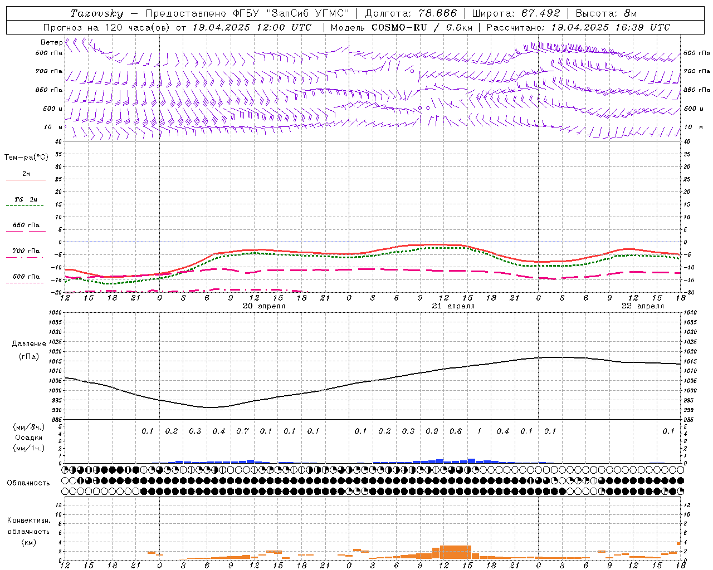Image resolution: width=713 pixels, height=570 pixels.
Task: Click the dashed sample under legend "700 гПа"
Action: point(25,257)
